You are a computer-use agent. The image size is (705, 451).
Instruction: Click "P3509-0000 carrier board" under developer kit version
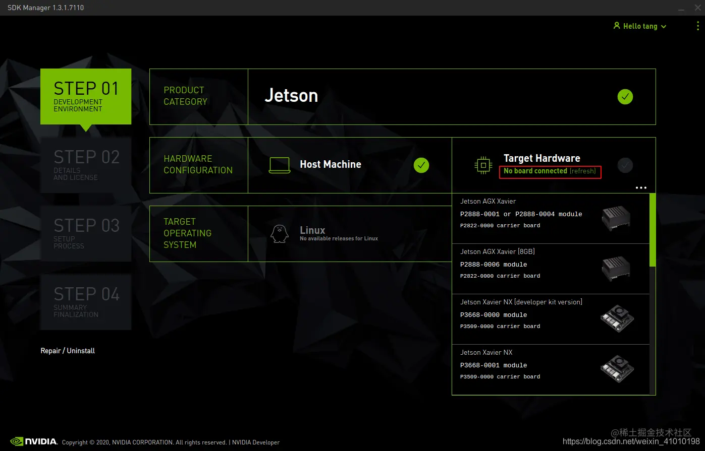500,327
